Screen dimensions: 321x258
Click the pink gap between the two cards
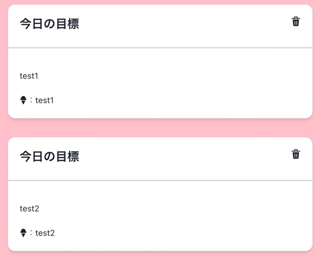click(x=161, y=128)
